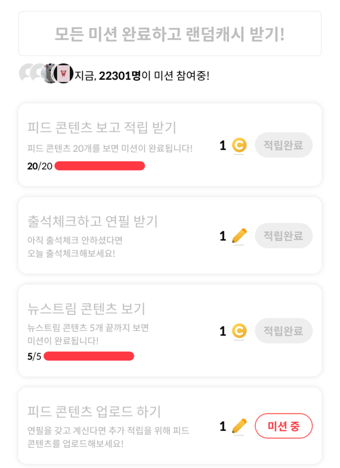Open the 출석체크하고 연필 받기 title
The height and width of the screenshot is (468, 340).
pos(92,220)
